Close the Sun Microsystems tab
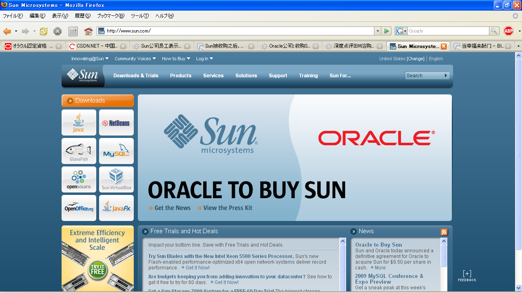Screen dimensions: 522x293 pos(444,46)
